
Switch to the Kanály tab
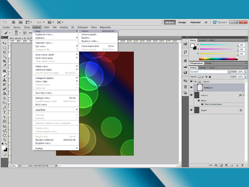click(x=203, y=67)
